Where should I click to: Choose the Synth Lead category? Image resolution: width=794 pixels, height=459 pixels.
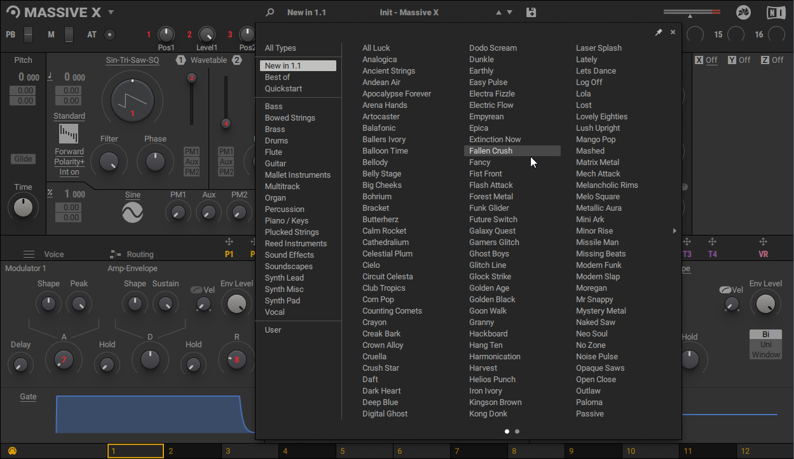(x=284, y=278)
